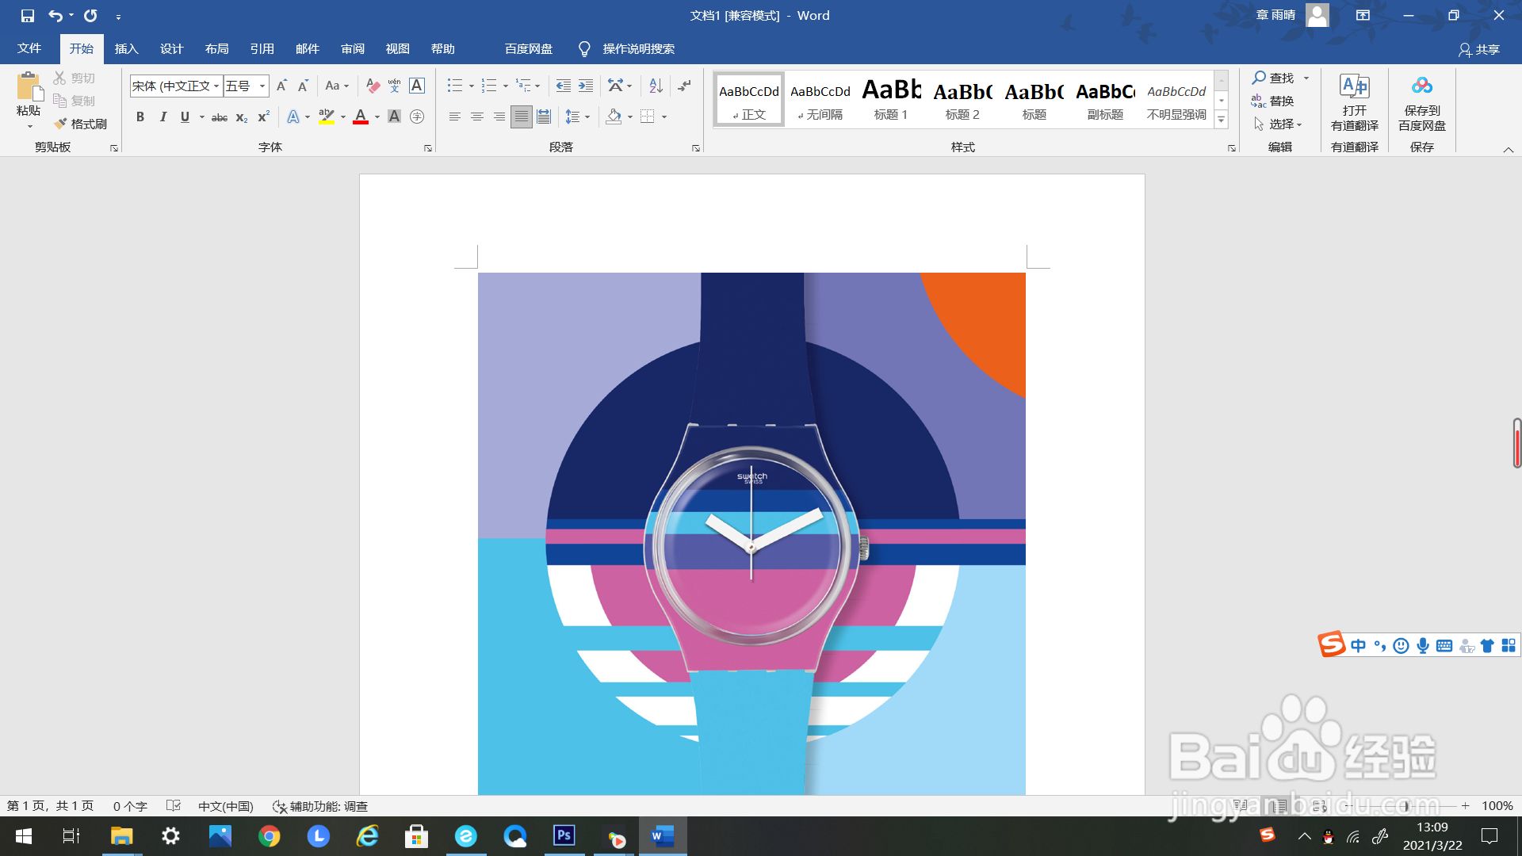1522x856 pixels.
Task: Expand the styles gallery more arrow
Action: pos(1222,120)
